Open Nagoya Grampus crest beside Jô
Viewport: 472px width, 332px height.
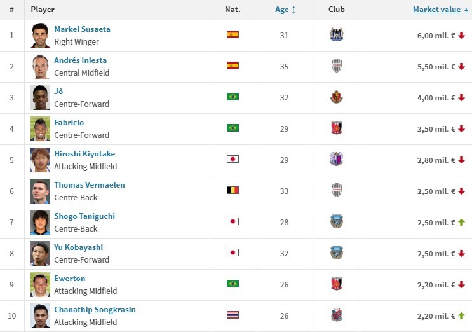pos(336,97)
